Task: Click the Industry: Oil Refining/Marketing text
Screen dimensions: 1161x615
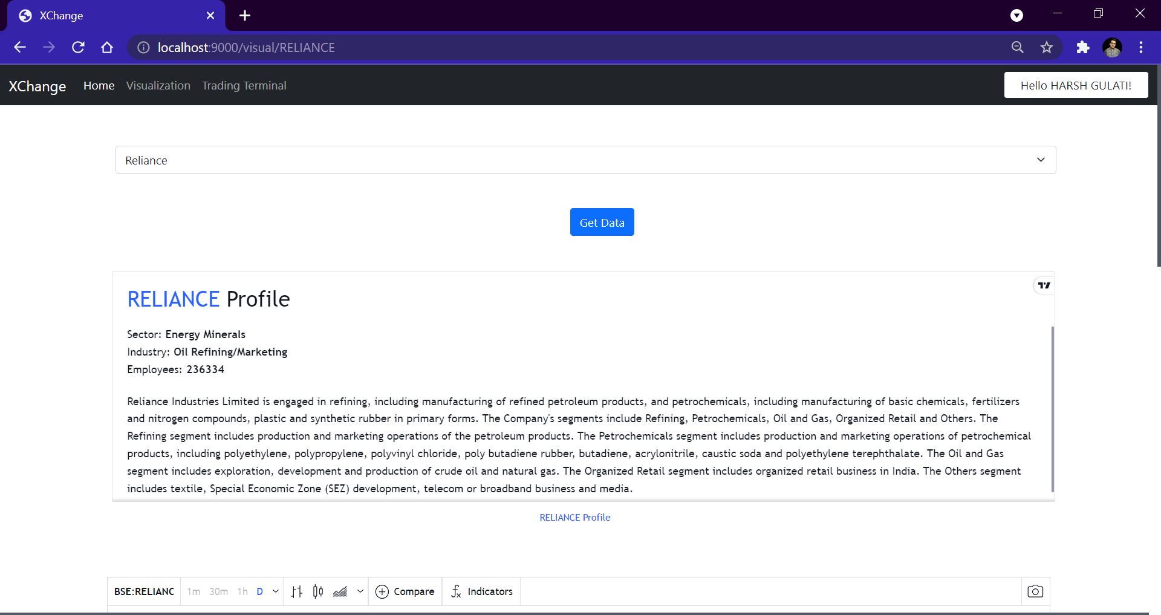Action: pyautogui.click(x=207, y=352)
